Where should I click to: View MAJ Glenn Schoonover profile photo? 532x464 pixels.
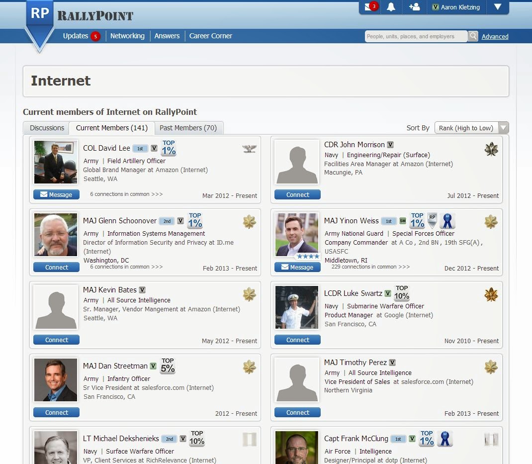(56, 235)
